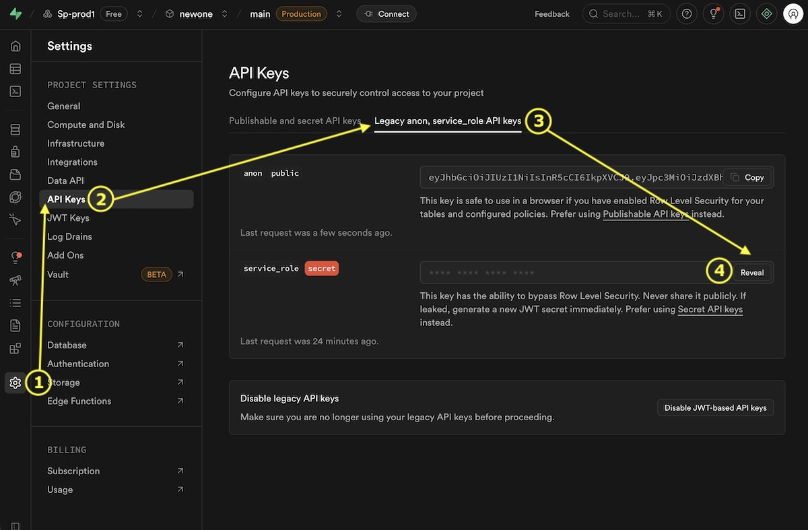Viewport: 808px width, 530px height.
Task: Open the Realtime cursor icon in sidebar
Action: [x=15, y=219]
